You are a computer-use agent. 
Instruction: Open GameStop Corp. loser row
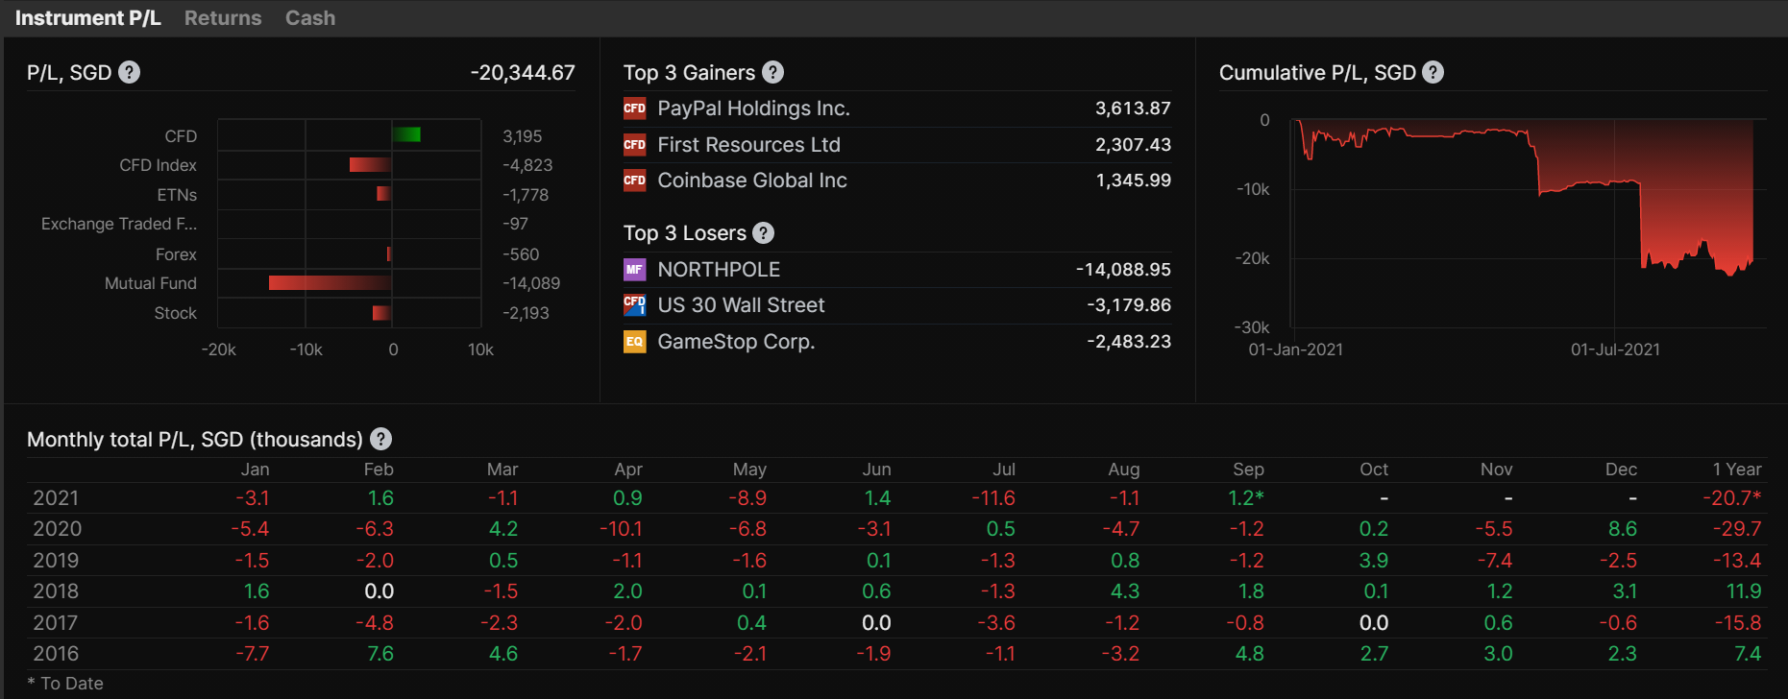[x=897, y=342]
